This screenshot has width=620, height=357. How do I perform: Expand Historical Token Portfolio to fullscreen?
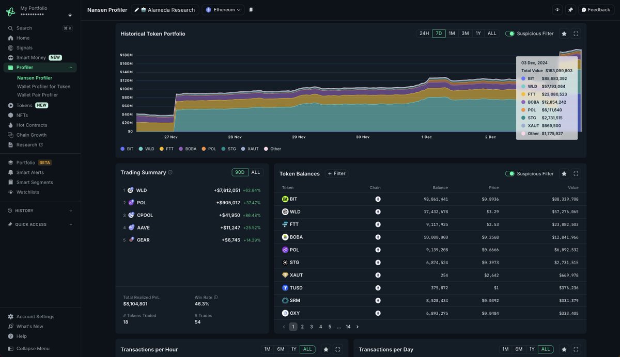(x=576, y=34)
